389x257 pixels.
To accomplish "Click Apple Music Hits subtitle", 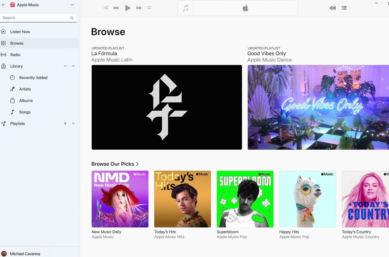I will (169, 237).
